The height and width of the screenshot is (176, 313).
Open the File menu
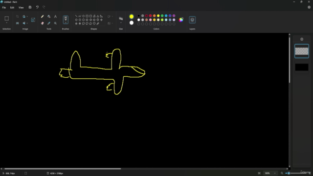click(4, 8)
